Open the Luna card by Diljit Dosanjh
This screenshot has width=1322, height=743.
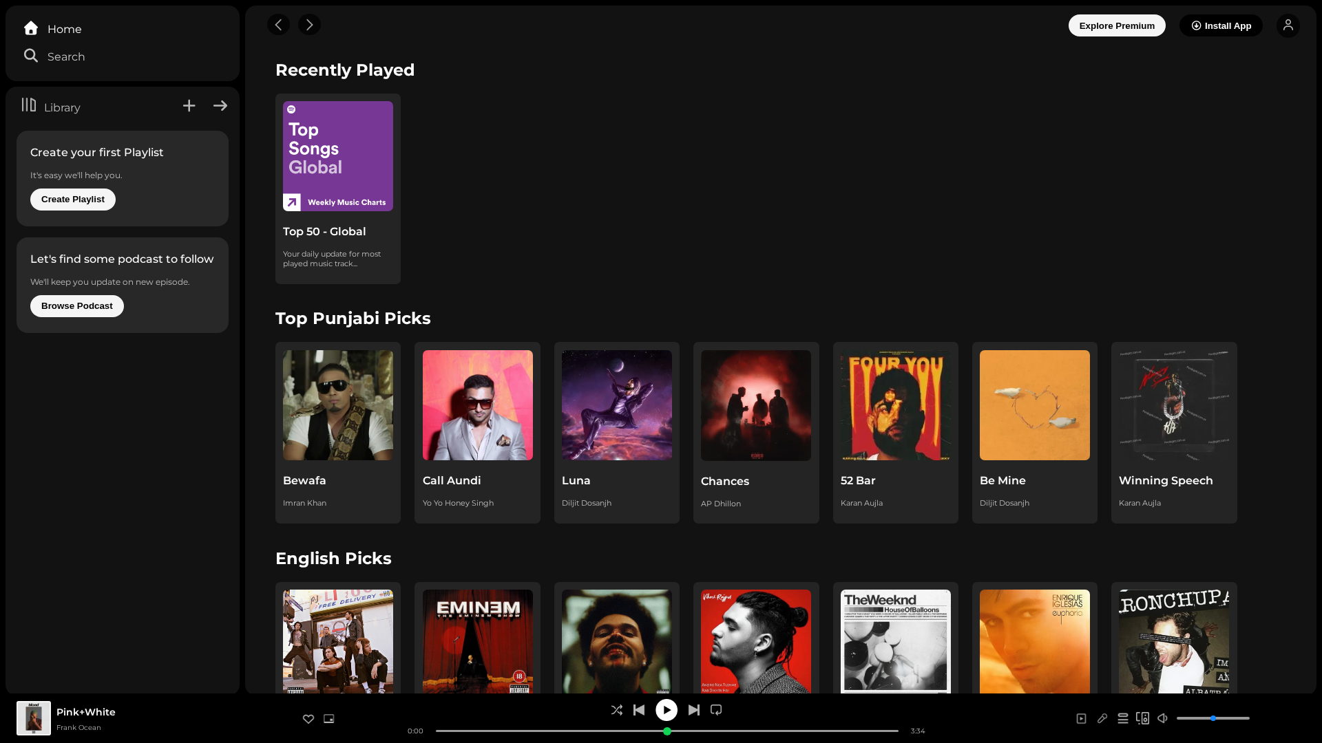click(x=617, y=433)
